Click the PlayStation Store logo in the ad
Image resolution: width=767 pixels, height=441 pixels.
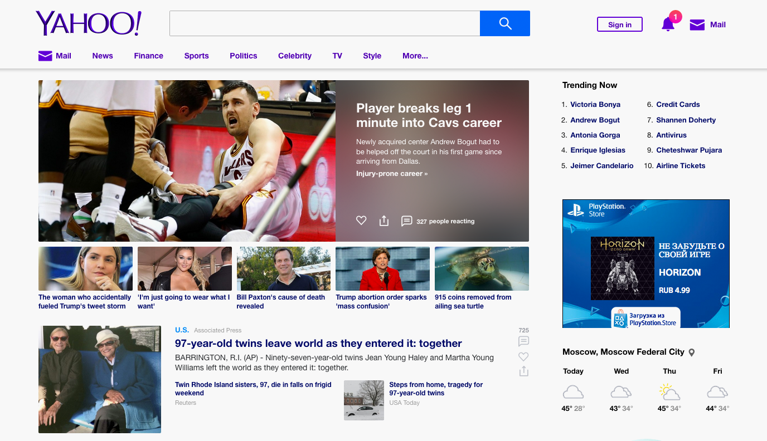[x=596, y=210]
